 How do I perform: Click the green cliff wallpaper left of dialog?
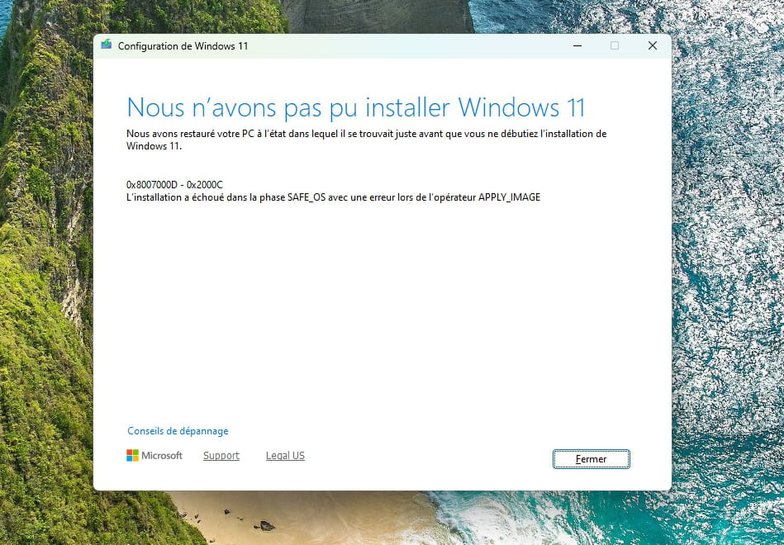(x=46, y=275)
